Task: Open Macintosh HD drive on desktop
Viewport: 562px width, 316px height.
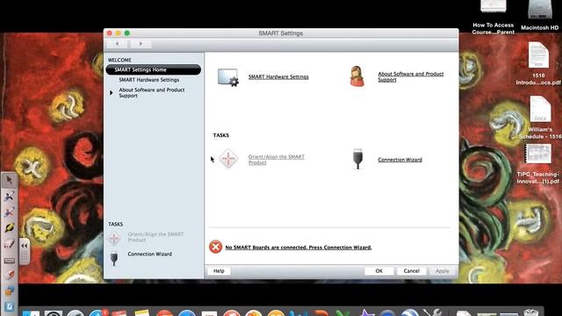Action: [539, 15]
